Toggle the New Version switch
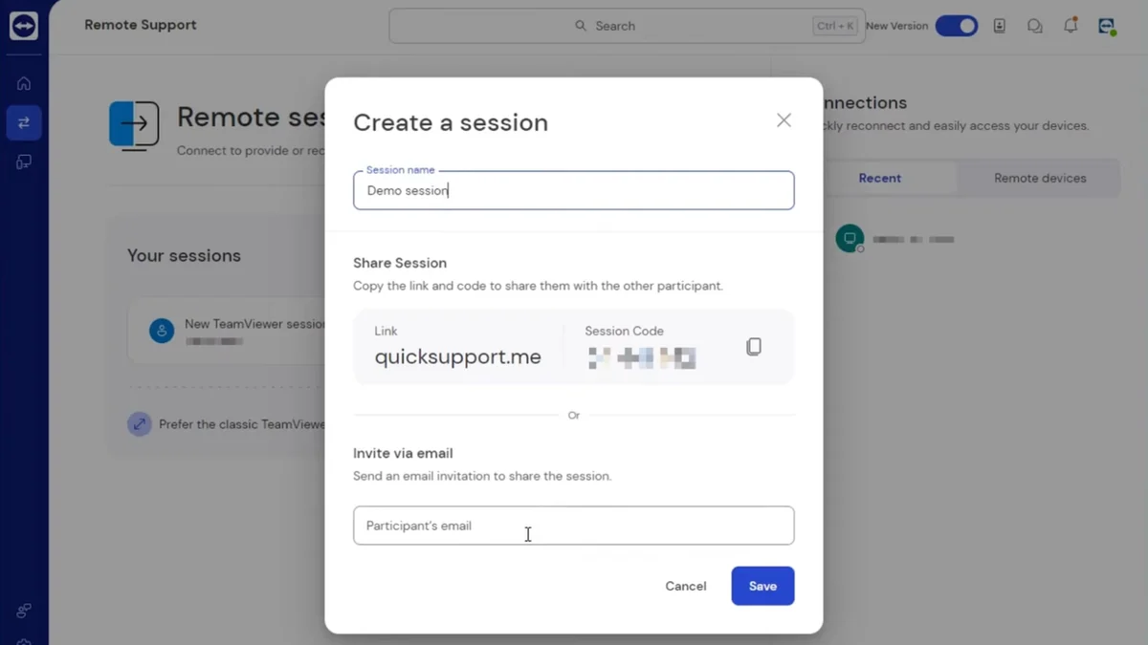The width and height of the screenshot is (1148, 645). point(956,26)
